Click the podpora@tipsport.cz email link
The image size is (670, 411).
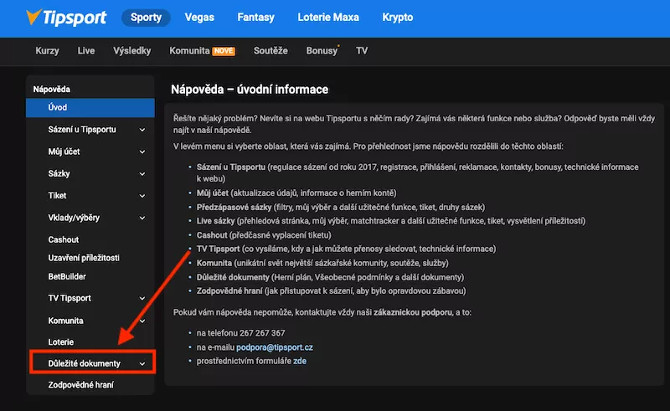point(275,347)
